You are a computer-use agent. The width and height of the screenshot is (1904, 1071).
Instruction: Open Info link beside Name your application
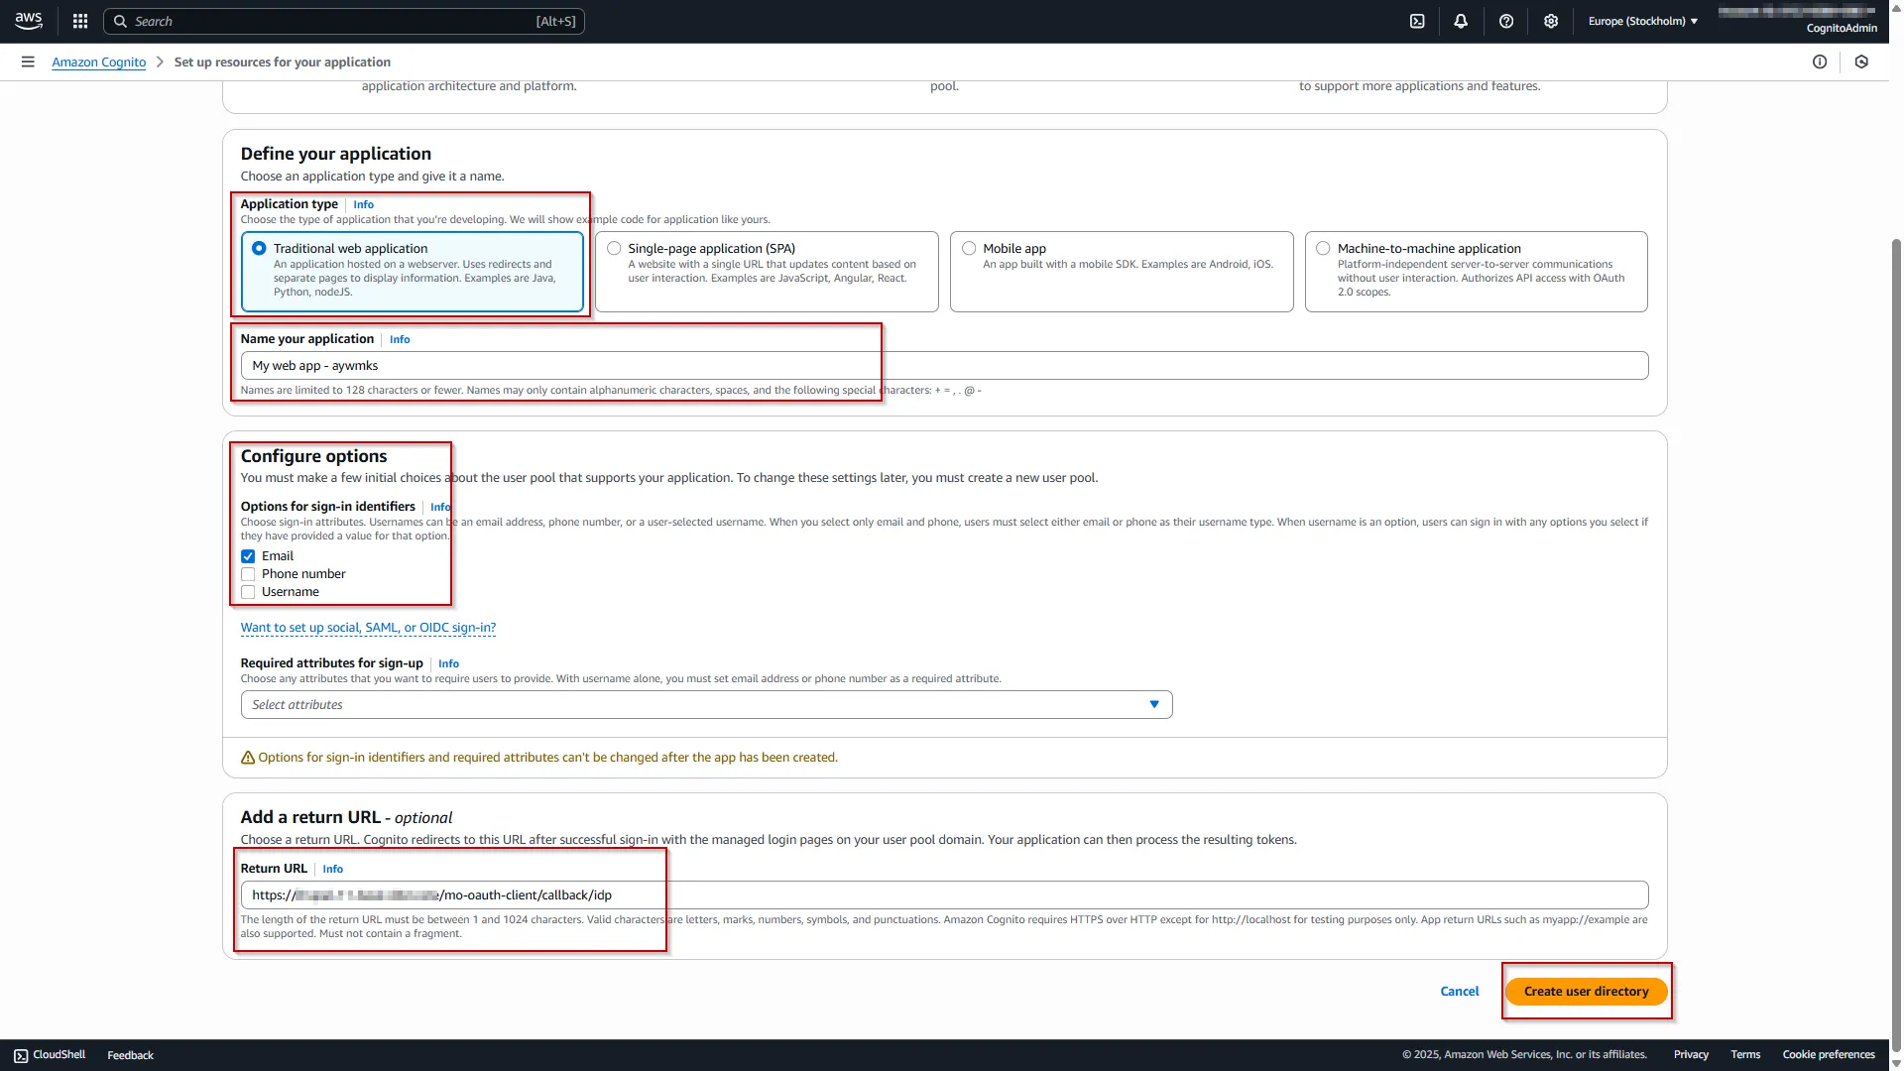click(x=400, y=339)
